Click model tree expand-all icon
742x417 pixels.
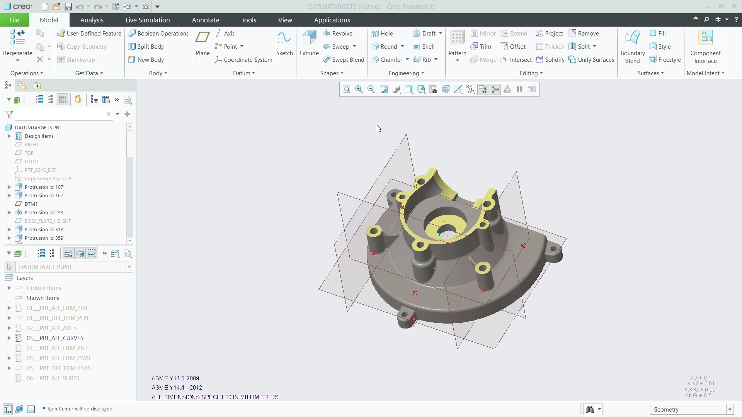tap(39, 100)
